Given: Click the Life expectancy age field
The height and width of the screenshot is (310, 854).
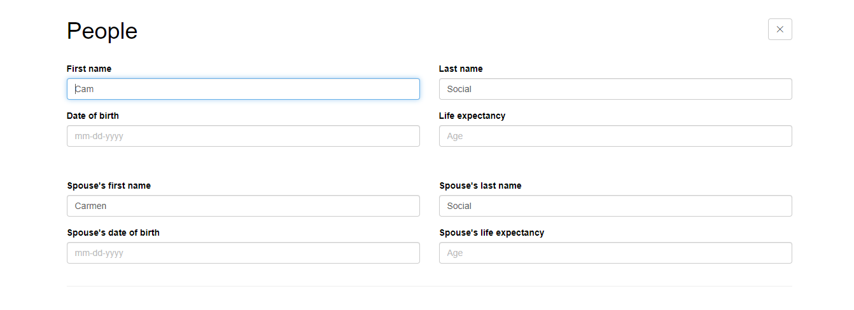Looking at the screenshot, I should point(615,136).
